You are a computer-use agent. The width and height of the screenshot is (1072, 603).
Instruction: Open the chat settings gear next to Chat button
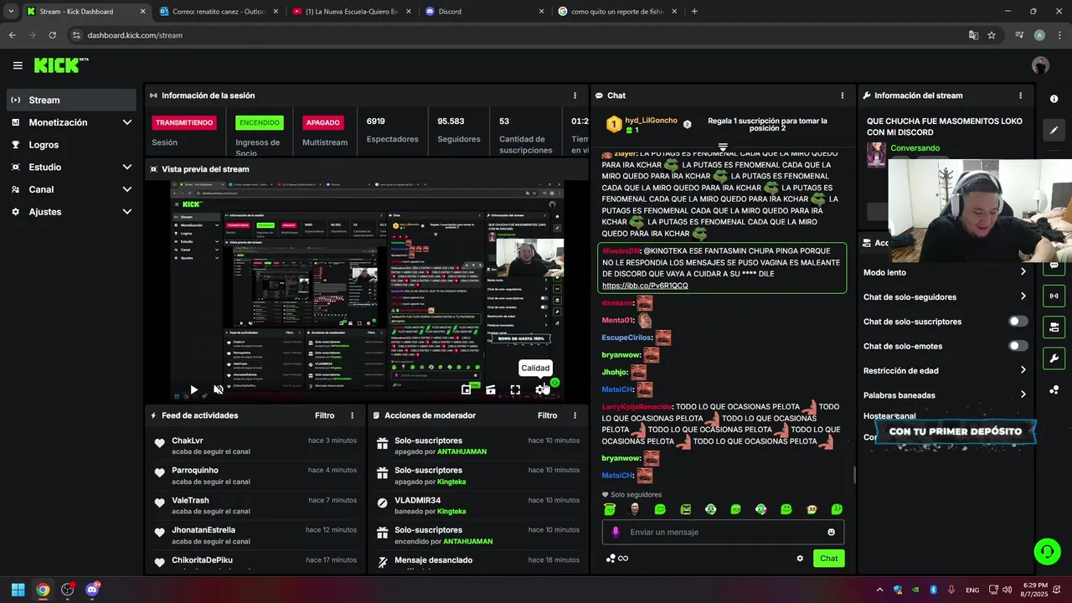(x=800, y=559)
